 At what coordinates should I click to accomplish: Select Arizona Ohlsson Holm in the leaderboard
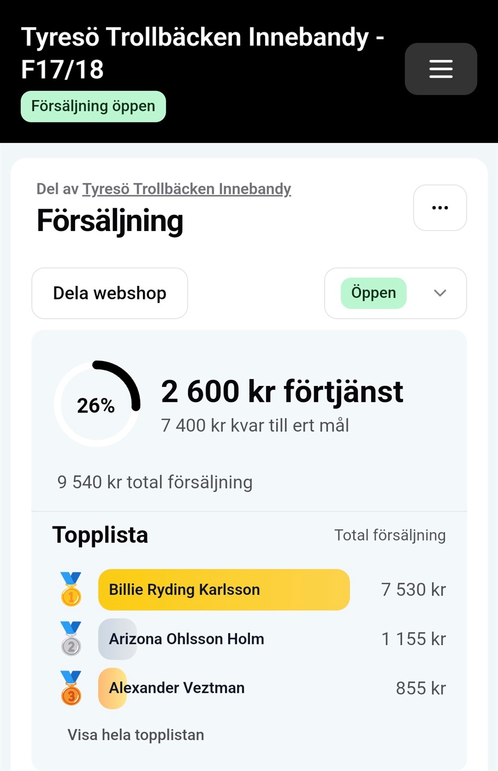coord(186,639)
